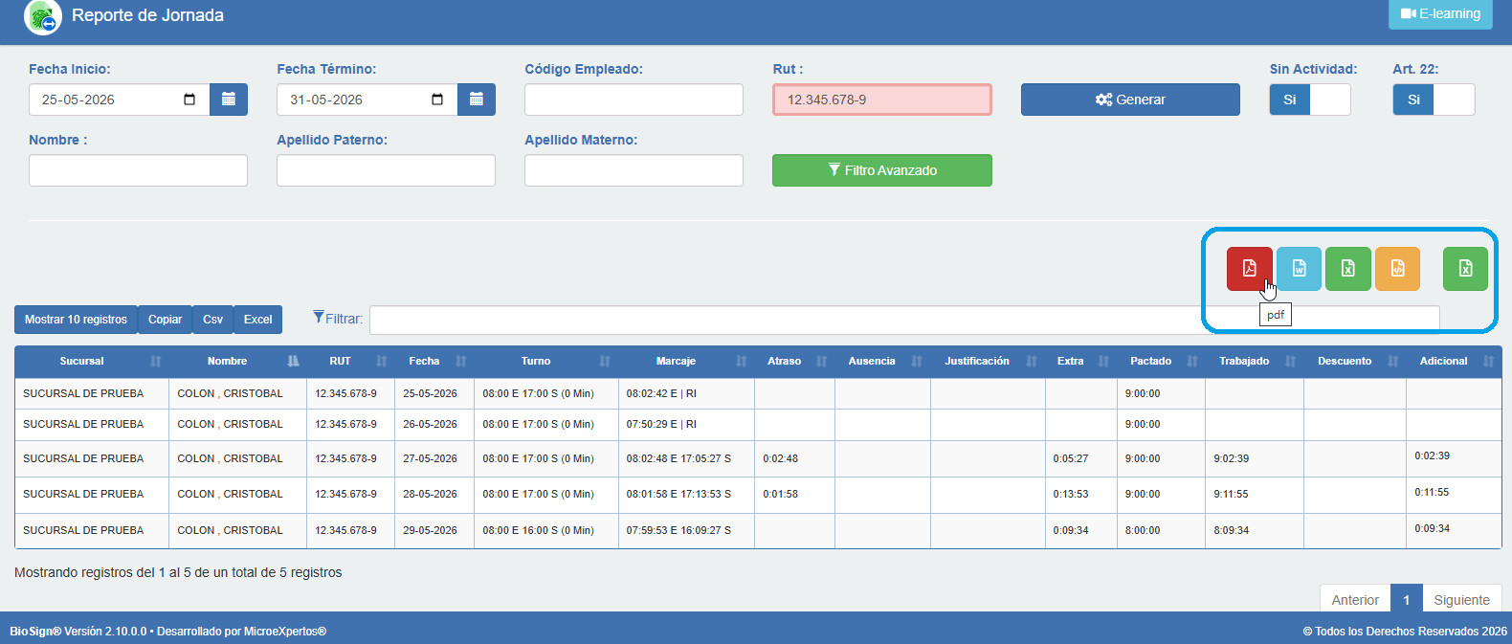Toggle the Art. 22 switch
This screenshot has height=644, width=1512.
[x=1434, y=100]
